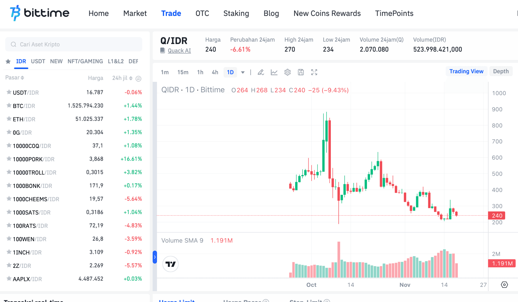Click the chart drawing pencil icon
This screenshot has height=302, width=518.
pyautogui.click(x=261, y=72)
